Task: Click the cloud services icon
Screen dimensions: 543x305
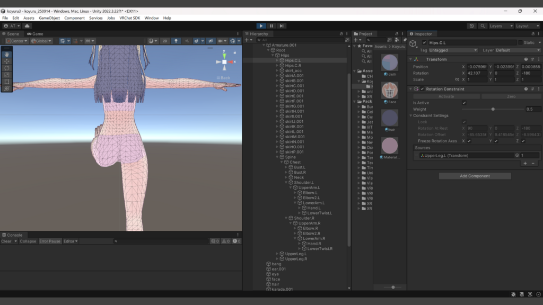Action: pos(27,26)
